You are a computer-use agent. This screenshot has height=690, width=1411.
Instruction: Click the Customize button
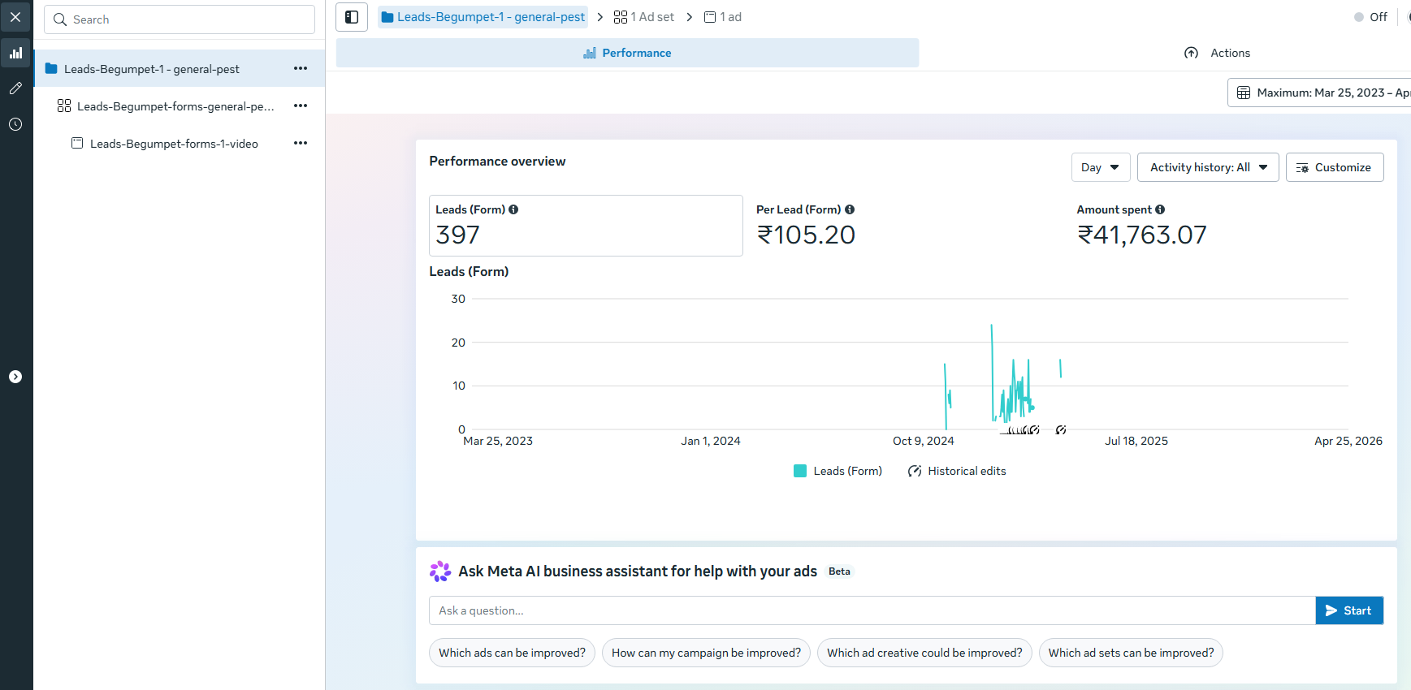click(1334, 167)
